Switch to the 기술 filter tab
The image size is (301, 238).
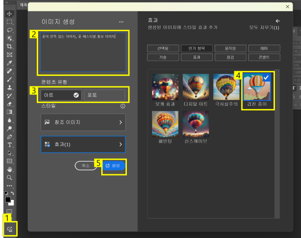pos(163,57)
